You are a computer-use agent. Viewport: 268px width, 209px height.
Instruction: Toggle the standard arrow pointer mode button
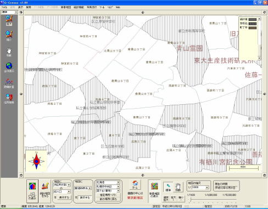pyautogui.click(x=168, y=187)
